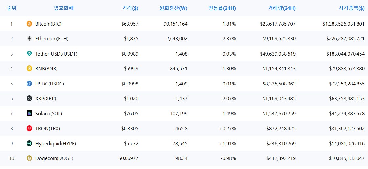Open the TRON(TRX) name link
Viewport: 368px width, 169px height.
click(48, 128)
